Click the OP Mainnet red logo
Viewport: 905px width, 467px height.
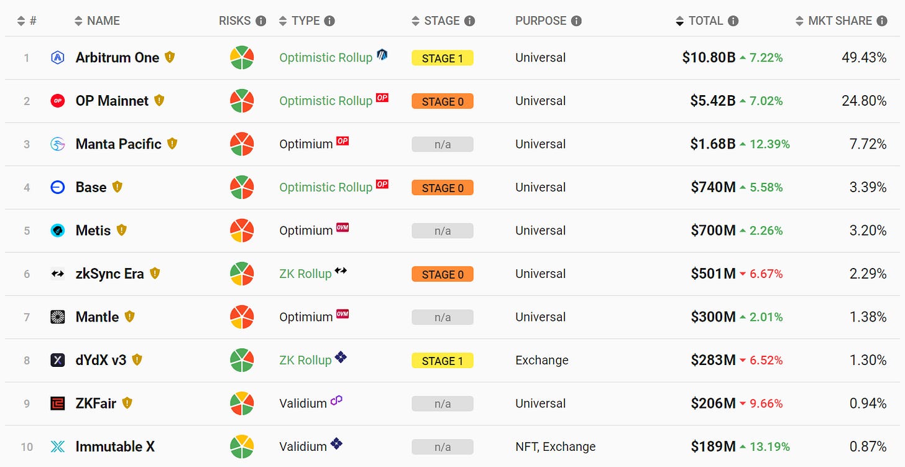click(x=57, y=101)
